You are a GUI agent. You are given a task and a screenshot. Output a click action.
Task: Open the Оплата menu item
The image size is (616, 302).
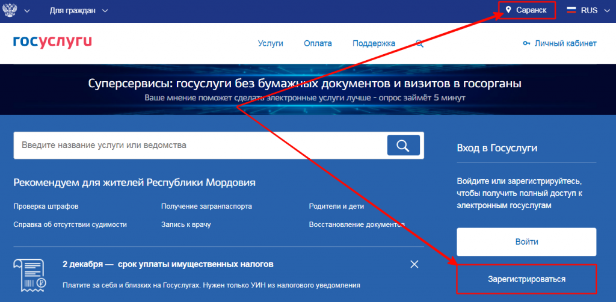tap(318, 43)
